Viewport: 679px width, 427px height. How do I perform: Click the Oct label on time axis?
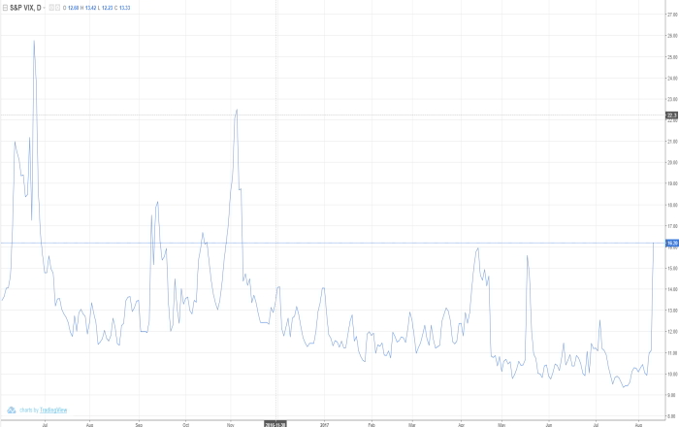186,425
